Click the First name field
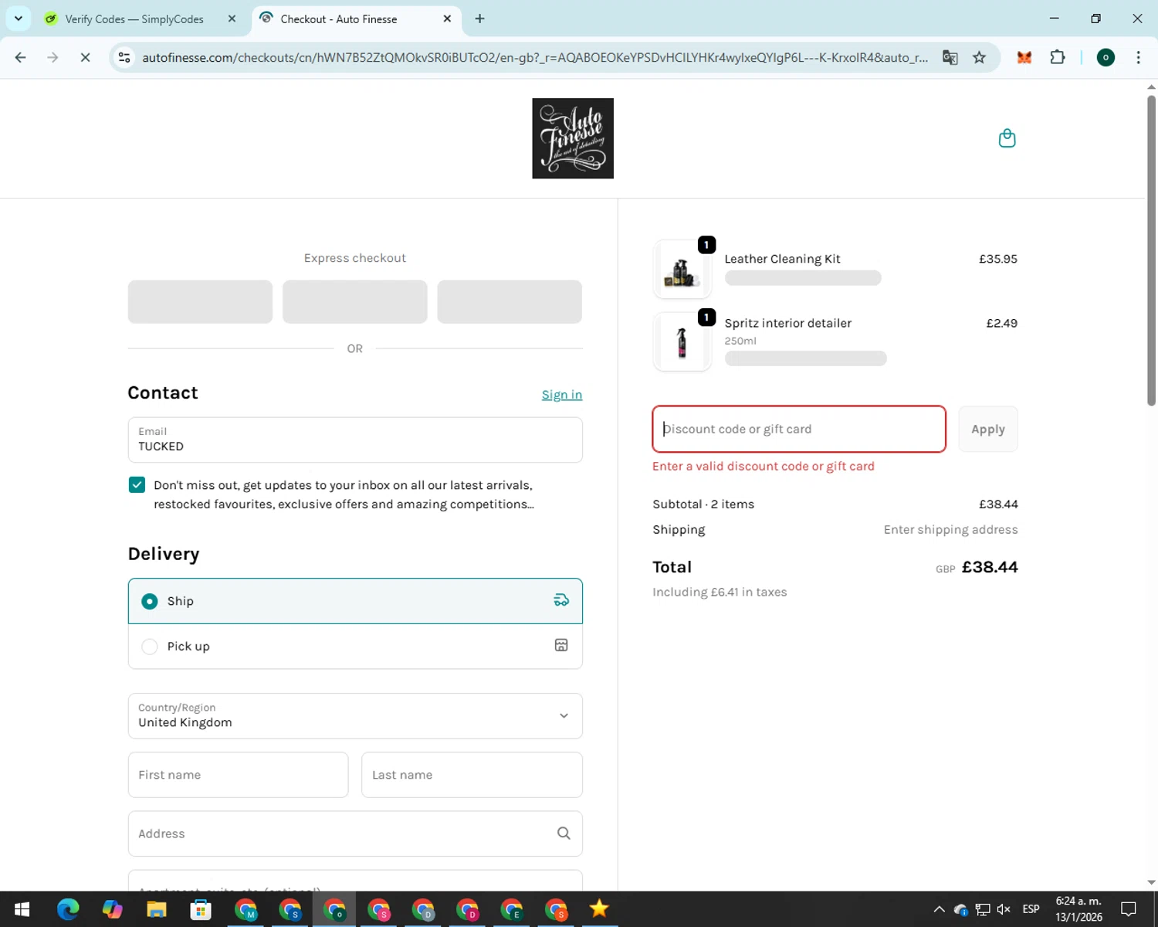Viewport: 1158px width, 927px height. click(238, 775)
